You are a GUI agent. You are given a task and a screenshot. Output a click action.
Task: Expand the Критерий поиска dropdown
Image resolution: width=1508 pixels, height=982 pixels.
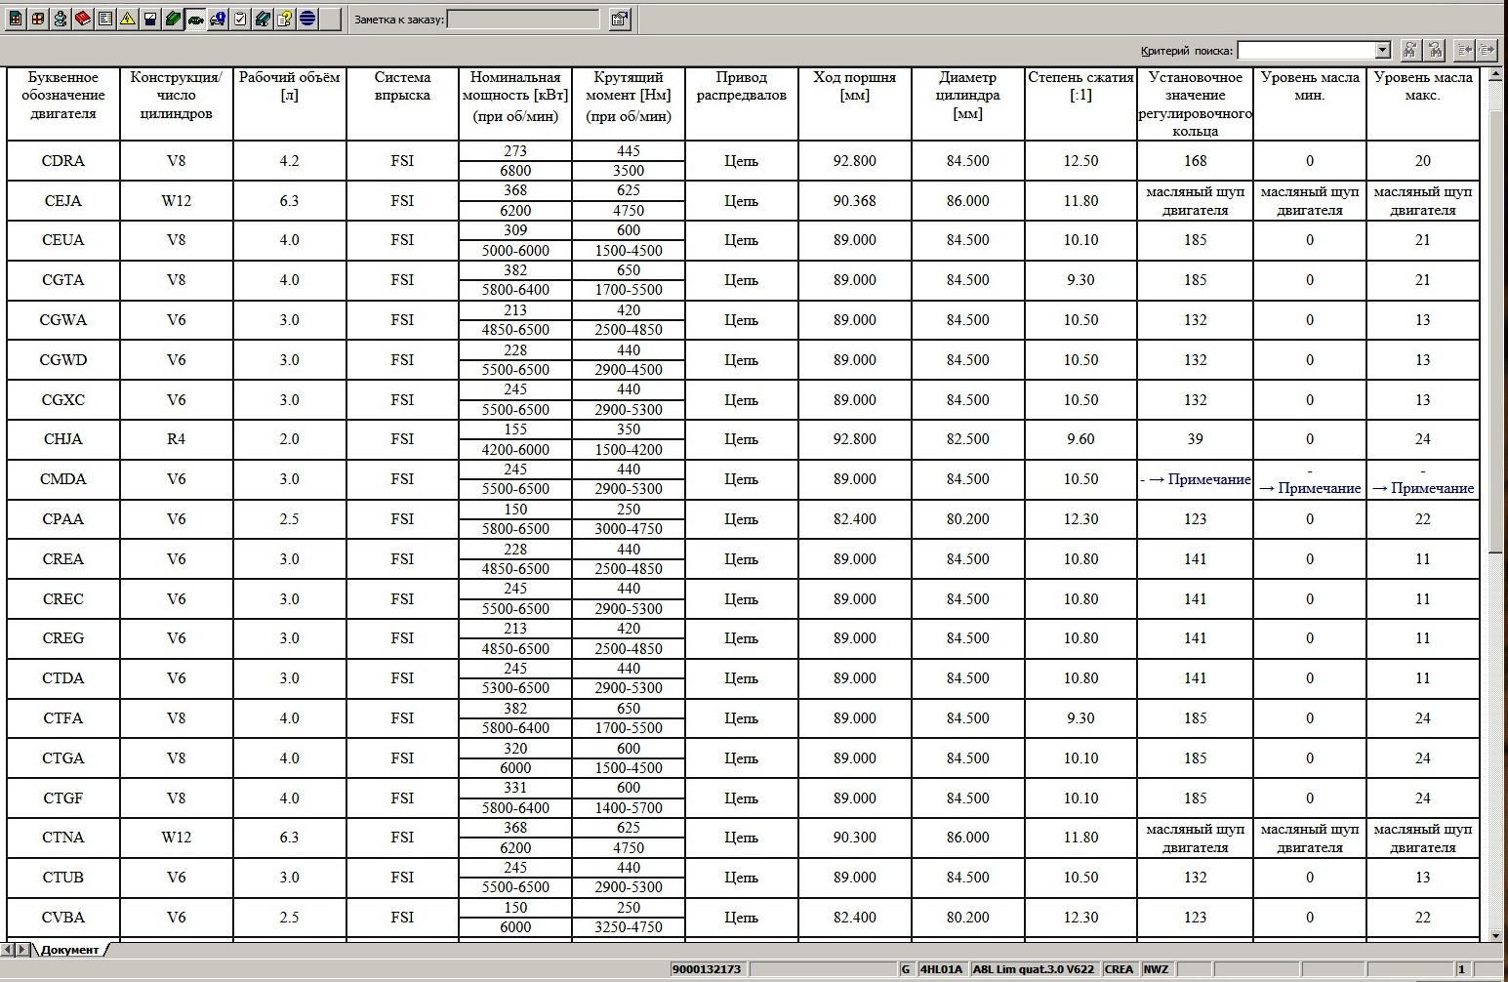[1382, 50]
